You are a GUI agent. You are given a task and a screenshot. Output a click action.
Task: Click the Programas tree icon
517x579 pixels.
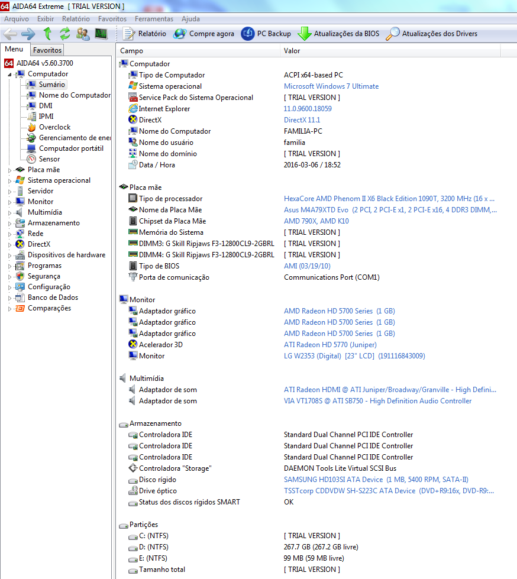(20, 266)
